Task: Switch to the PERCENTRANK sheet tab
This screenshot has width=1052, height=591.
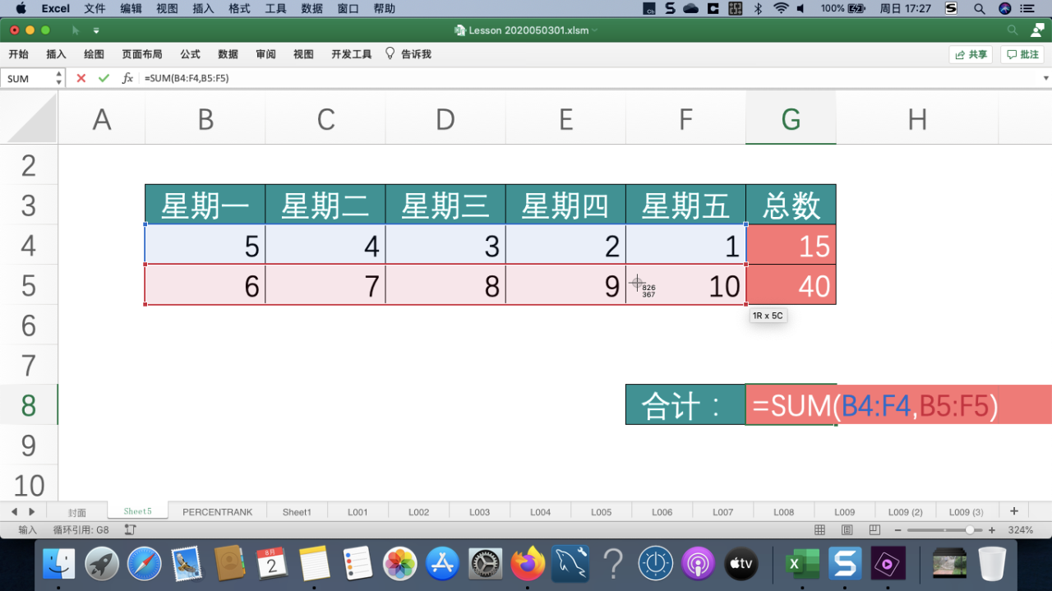Action: point(217,512)
